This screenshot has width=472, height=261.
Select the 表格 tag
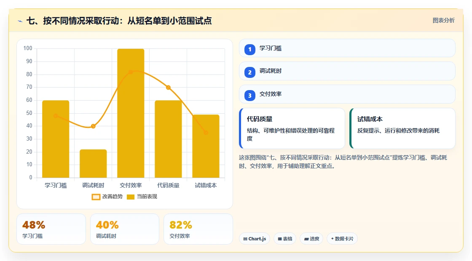pos(285,239)
